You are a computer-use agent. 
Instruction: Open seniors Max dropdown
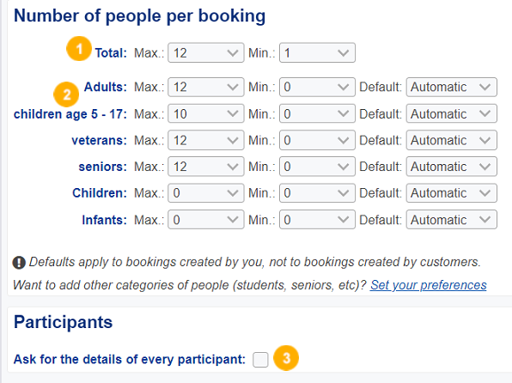point(205,167)
